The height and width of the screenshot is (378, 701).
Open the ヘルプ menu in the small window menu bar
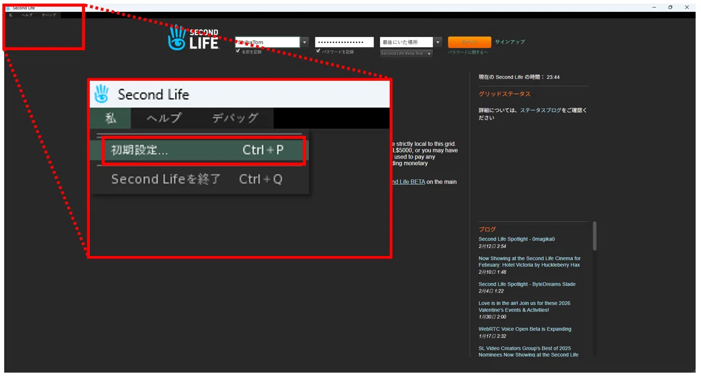coord(27,15)
